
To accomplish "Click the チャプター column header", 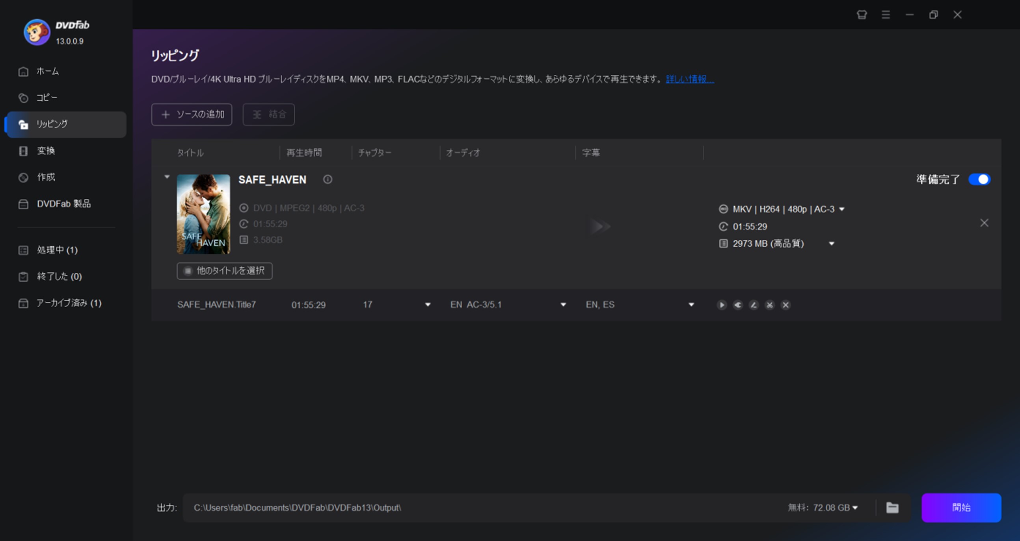I will coord(374,153).
